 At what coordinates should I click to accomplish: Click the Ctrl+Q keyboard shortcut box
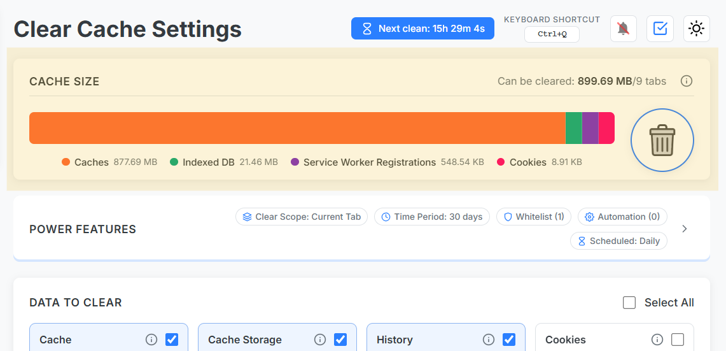(552, 34)
